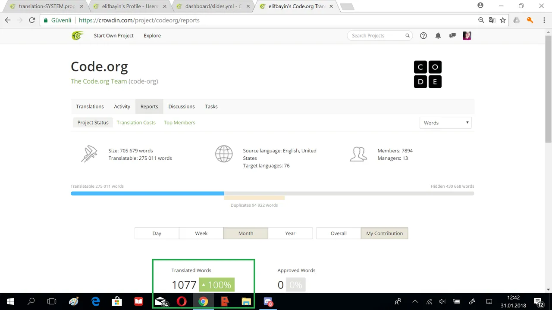This screenshot has height=310, width=552.
Task: Switch to Overall view
Action: click(339, 233)
